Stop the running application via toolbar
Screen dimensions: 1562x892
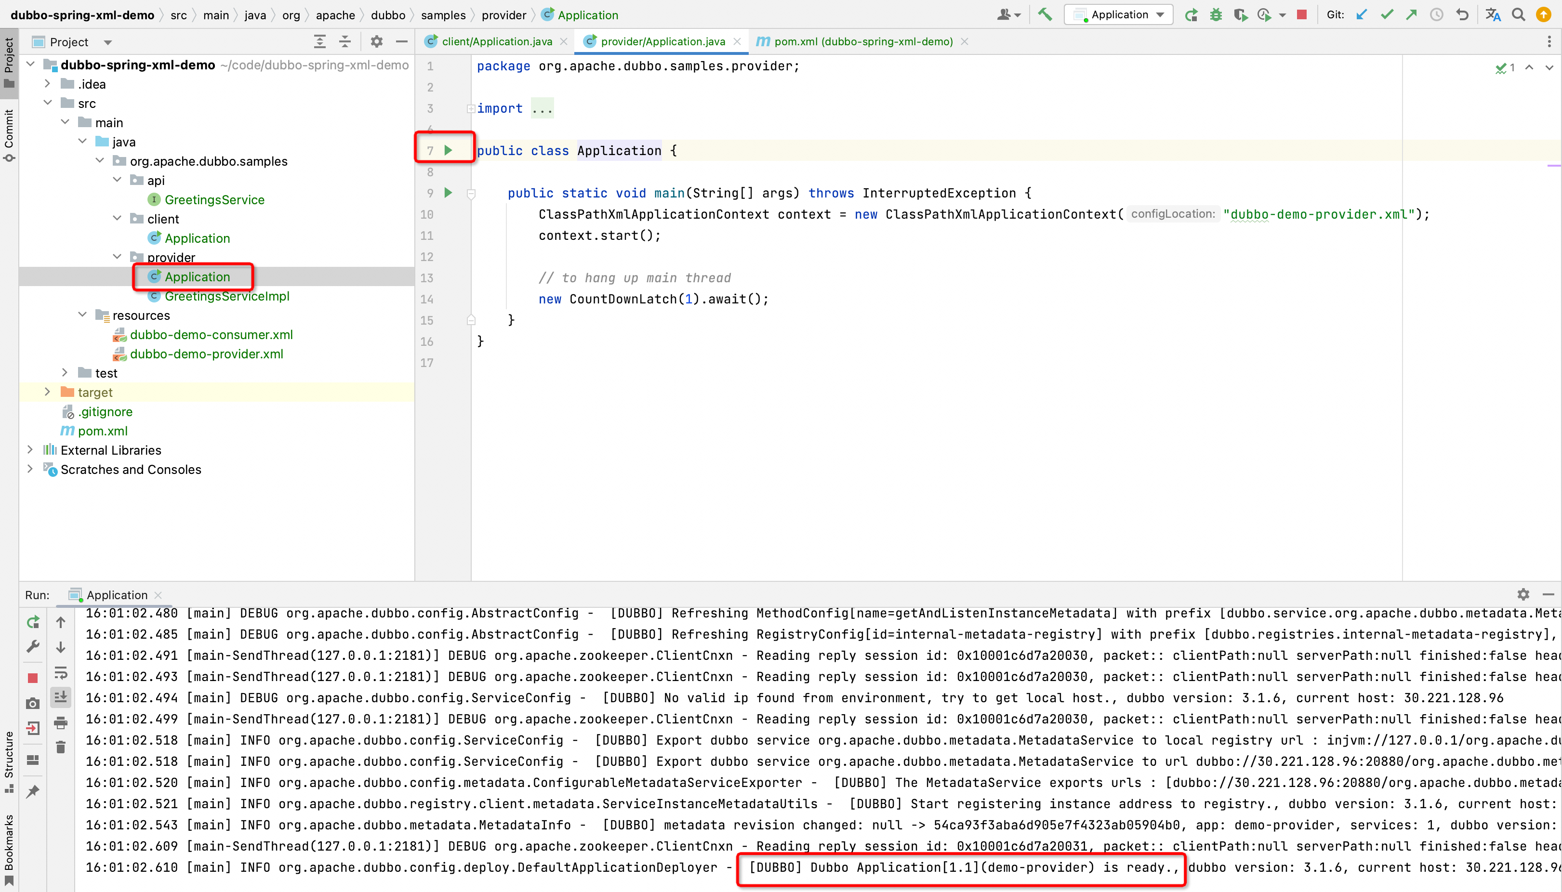[1302, 15]
